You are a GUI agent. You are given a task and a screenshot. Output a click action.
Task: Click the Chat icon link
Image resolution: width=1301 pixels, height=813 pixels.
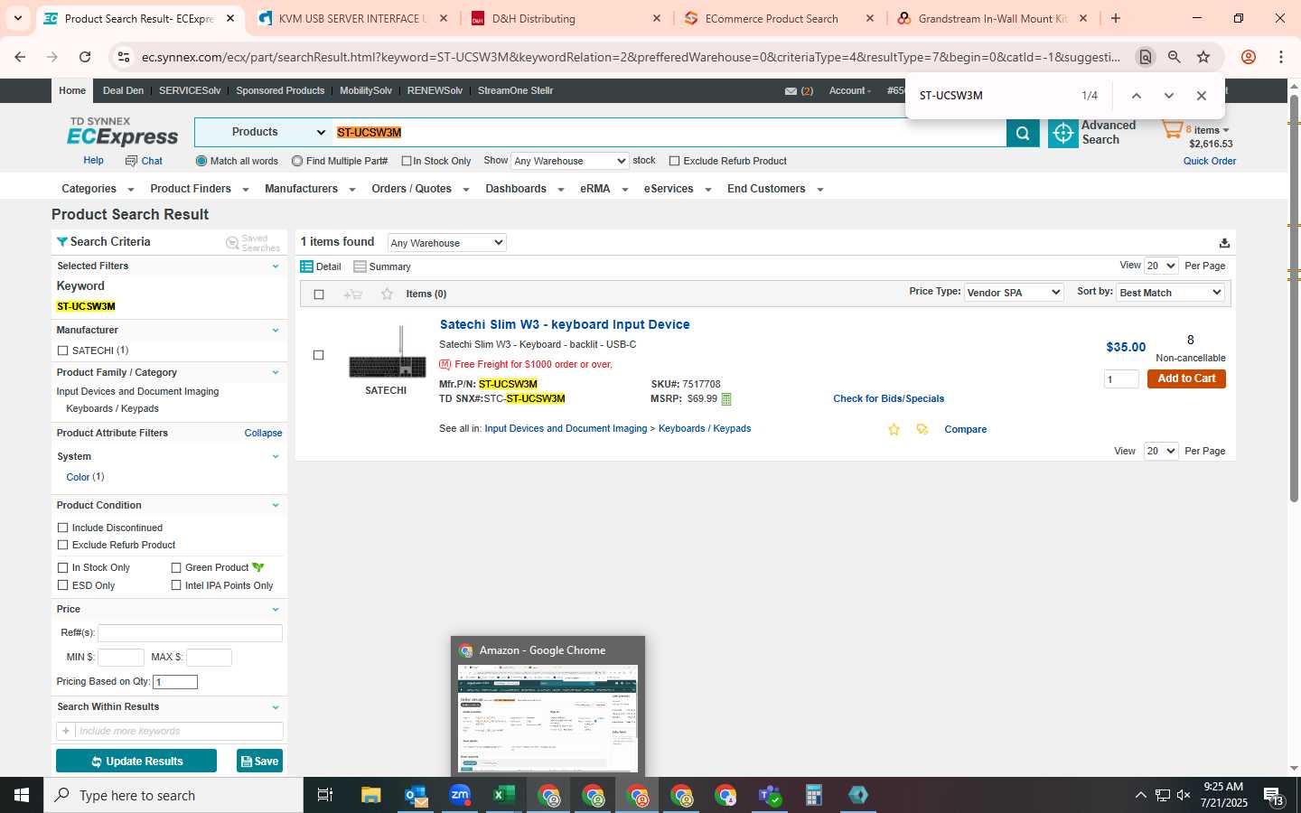click(x=145, y=161)
